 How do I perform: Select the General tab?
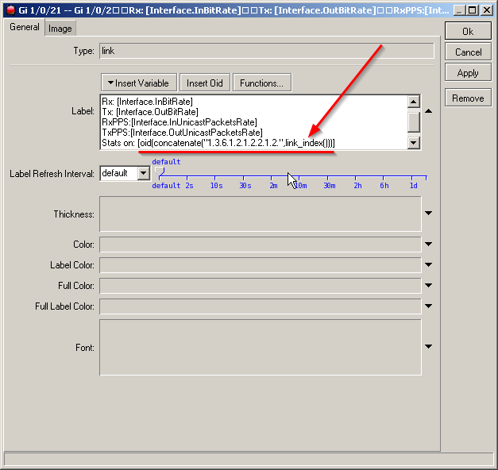24,27
